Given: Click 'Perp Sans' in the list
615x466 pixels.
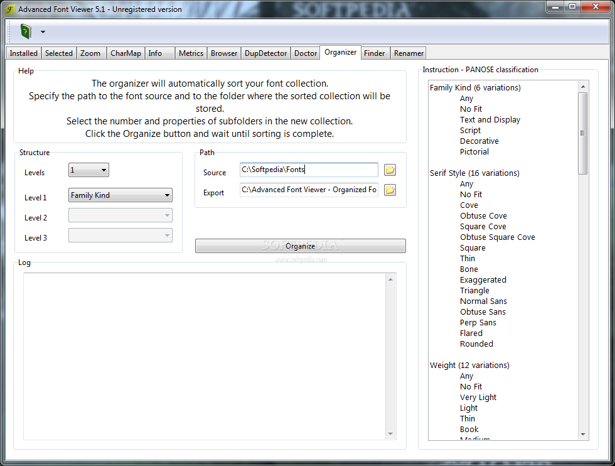Looking at the screenshot, I should (478, 323).
